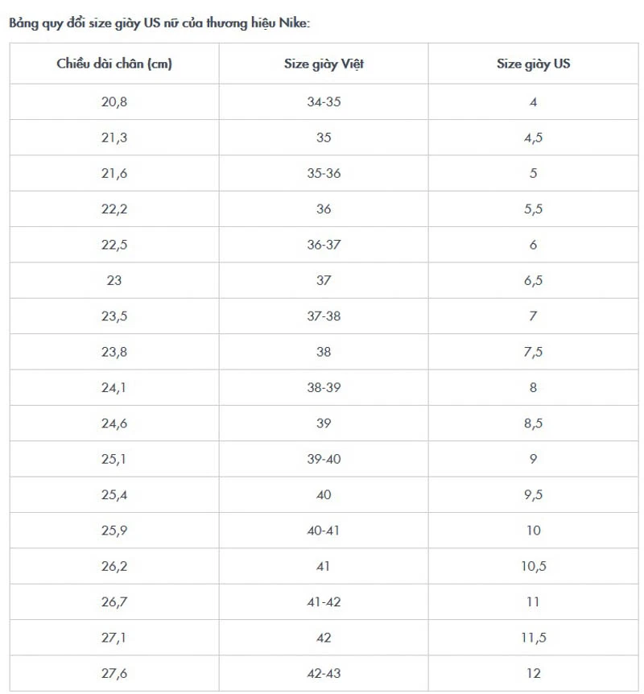Click the 'Chiều dài chân (cm)' column header

[x=114, y=64]
